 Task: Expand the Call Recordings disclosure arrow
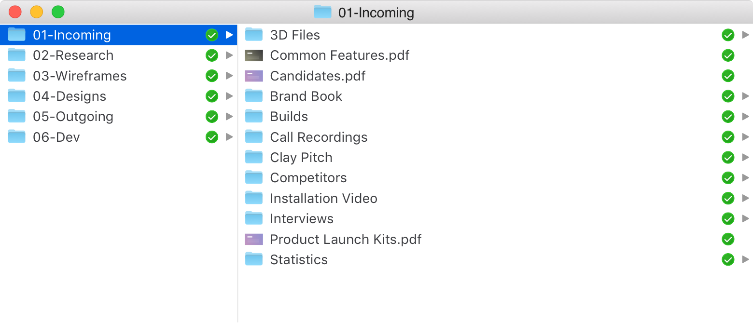(x=745, y=137)
